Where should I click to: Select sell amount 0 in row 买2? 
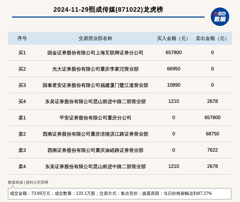[213, 69]
